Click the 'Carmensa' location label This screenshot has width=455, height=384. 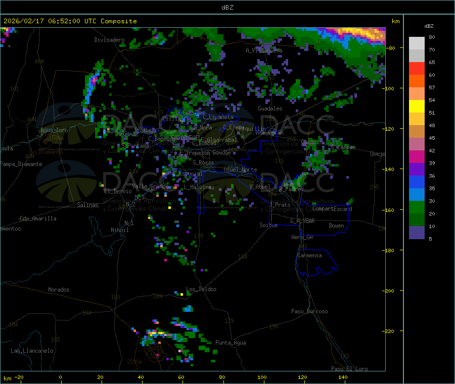309,255
